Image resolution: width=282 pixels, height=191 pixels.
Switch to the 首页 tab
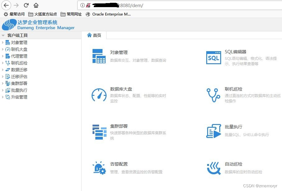[x=94, y=35]
